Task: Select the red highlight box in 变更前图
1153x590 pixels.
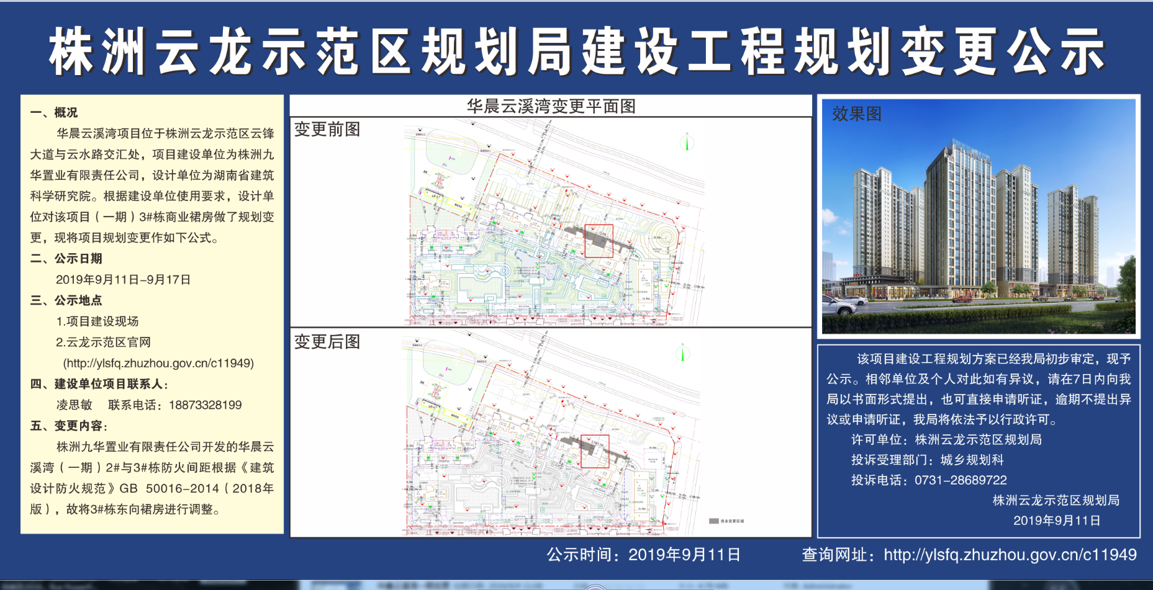Action: 599,241
